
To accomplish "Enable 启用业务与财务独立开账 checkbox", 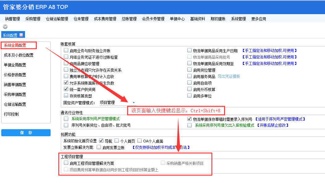I will [x=66, y=50].
